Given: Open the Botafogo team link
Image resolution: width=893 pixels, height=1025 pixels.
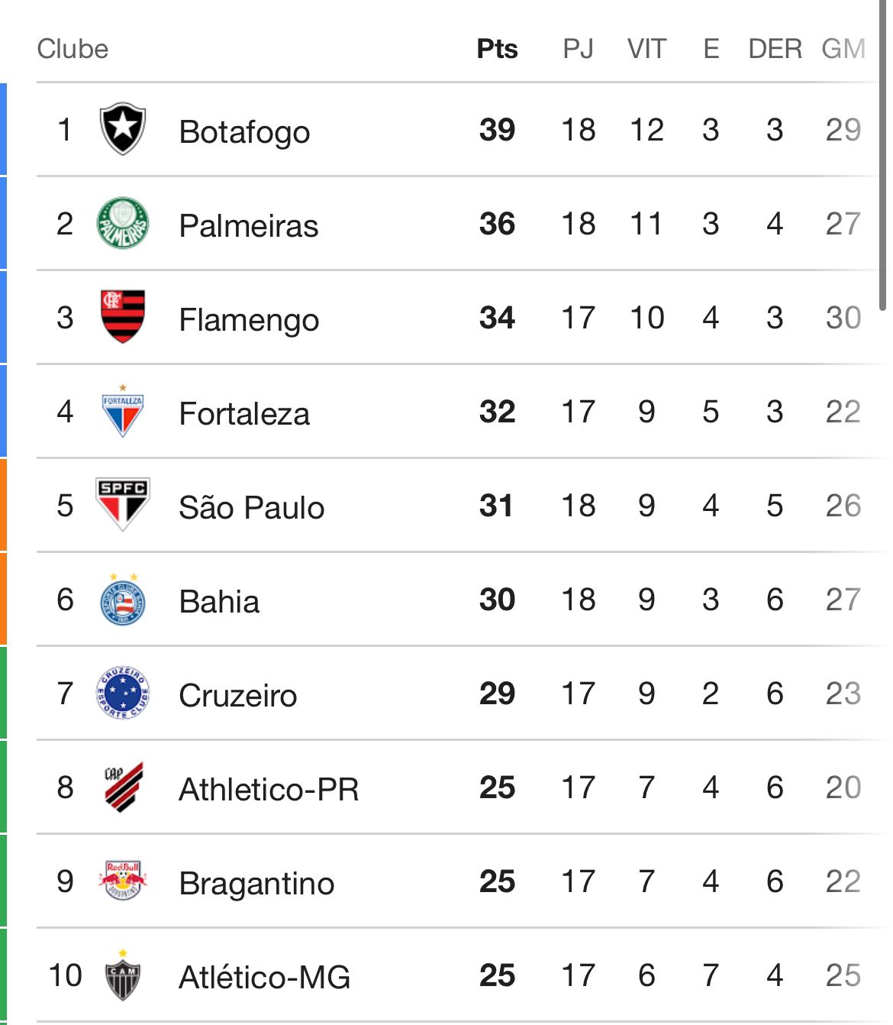Looking at the screenshot, I should tap(244, 131).
